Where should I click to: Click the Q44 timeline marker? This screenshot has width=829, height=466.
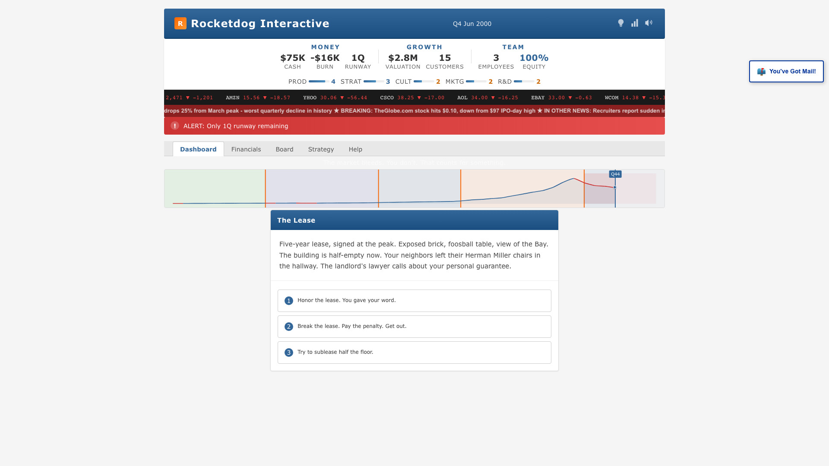pos(615,174)
